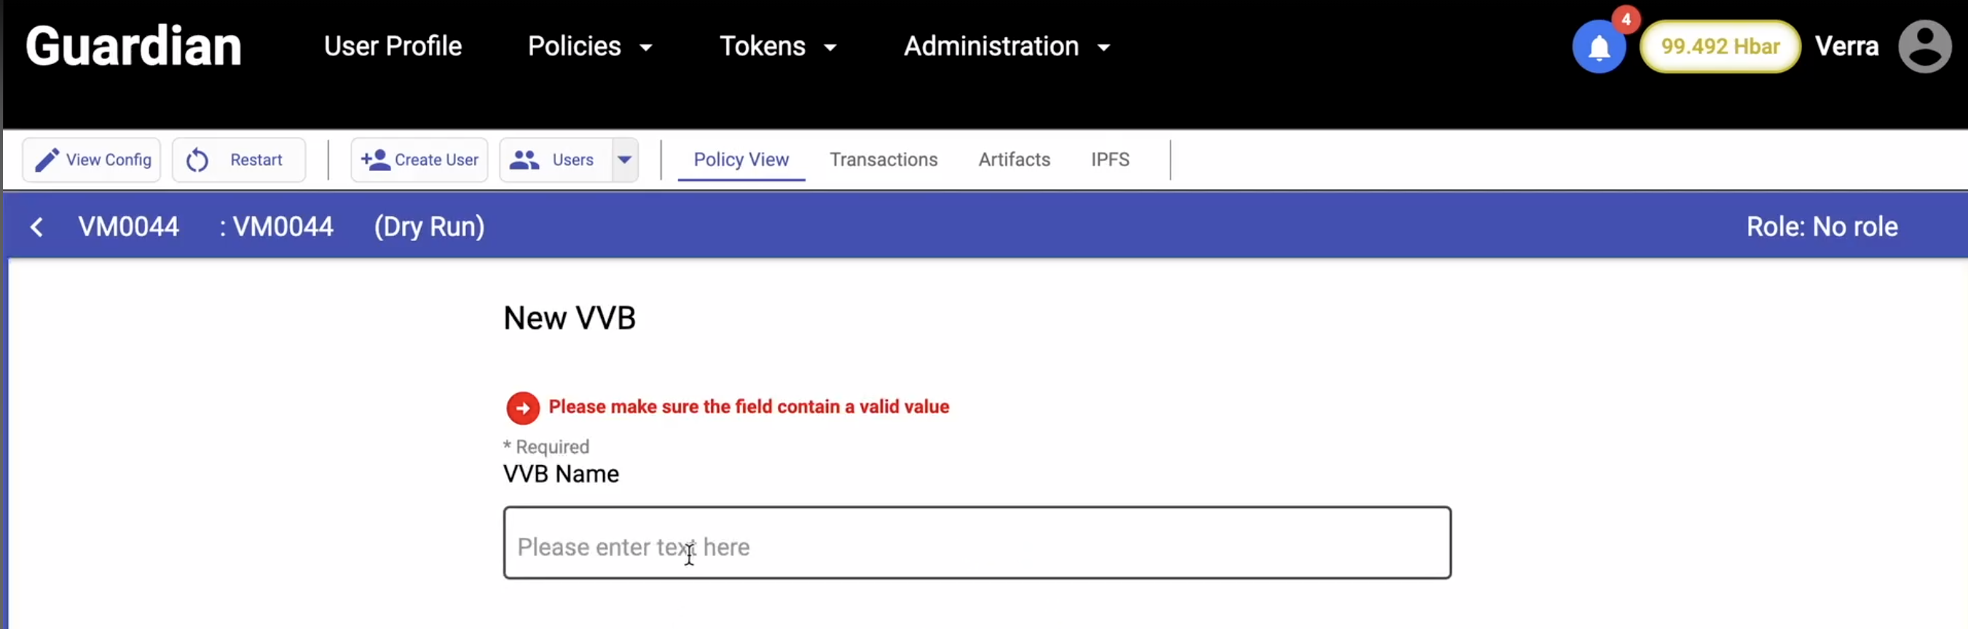The image size is (1968, 629).
Task: Click the add-person Create User icon
Action: (x=375, y=160)
